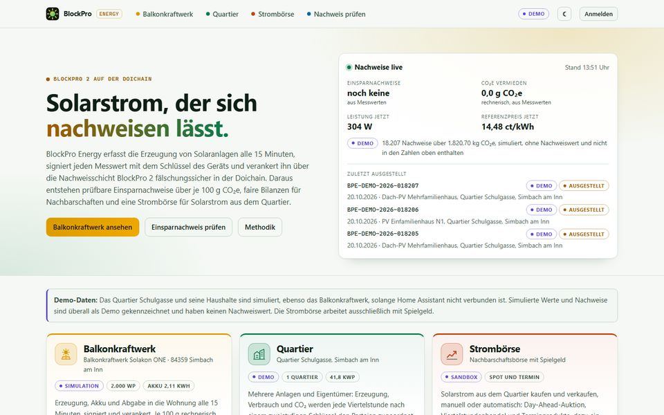Click the DEMO tag on Quartier card
The image size is (664, 415).
point(264,377)
